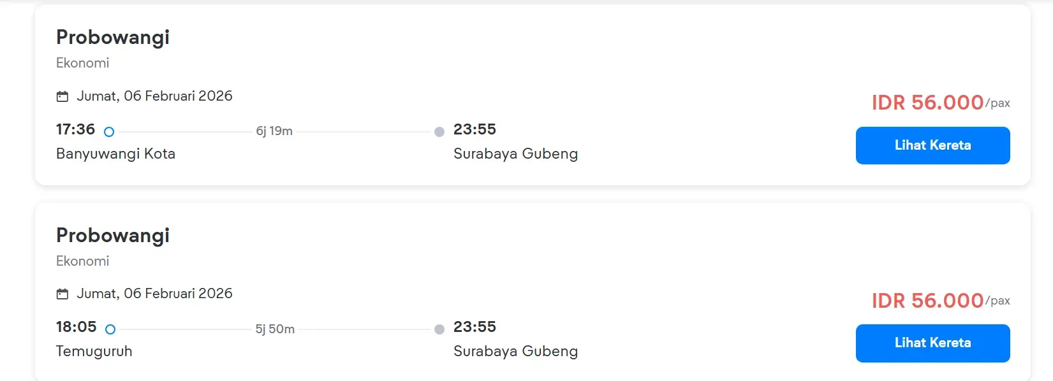
Task: Click the calendar icon on the second Probowangi card
Action: 62,294
